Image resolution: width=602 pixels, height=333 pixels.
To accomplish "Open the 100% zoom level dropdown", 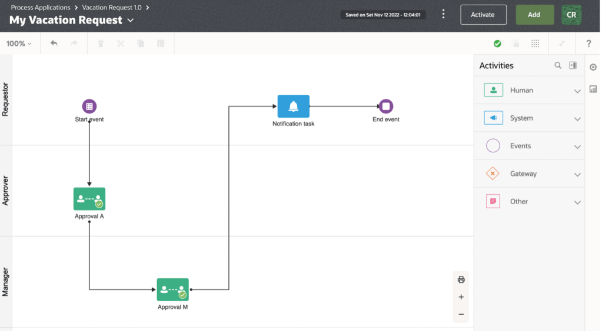I will click(19, 44).
